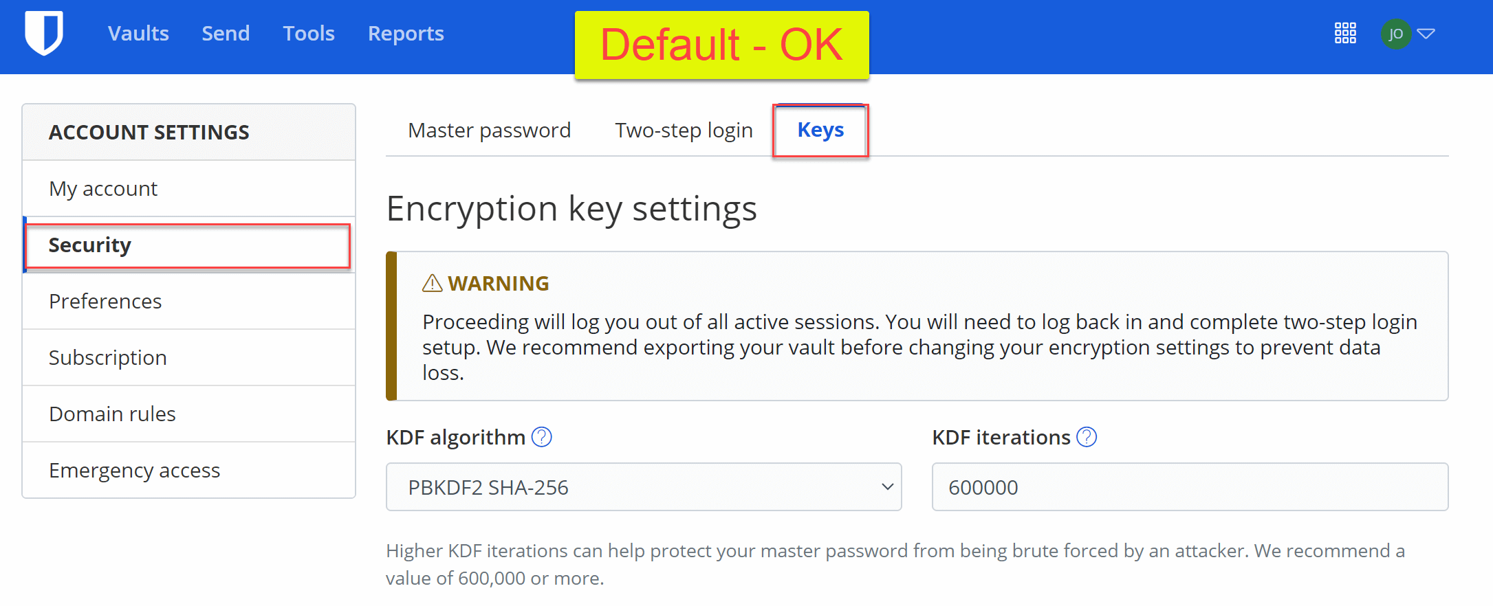Switch to the Master password tab
Viewport: 1493px width, 606px height.
[489, 130]
